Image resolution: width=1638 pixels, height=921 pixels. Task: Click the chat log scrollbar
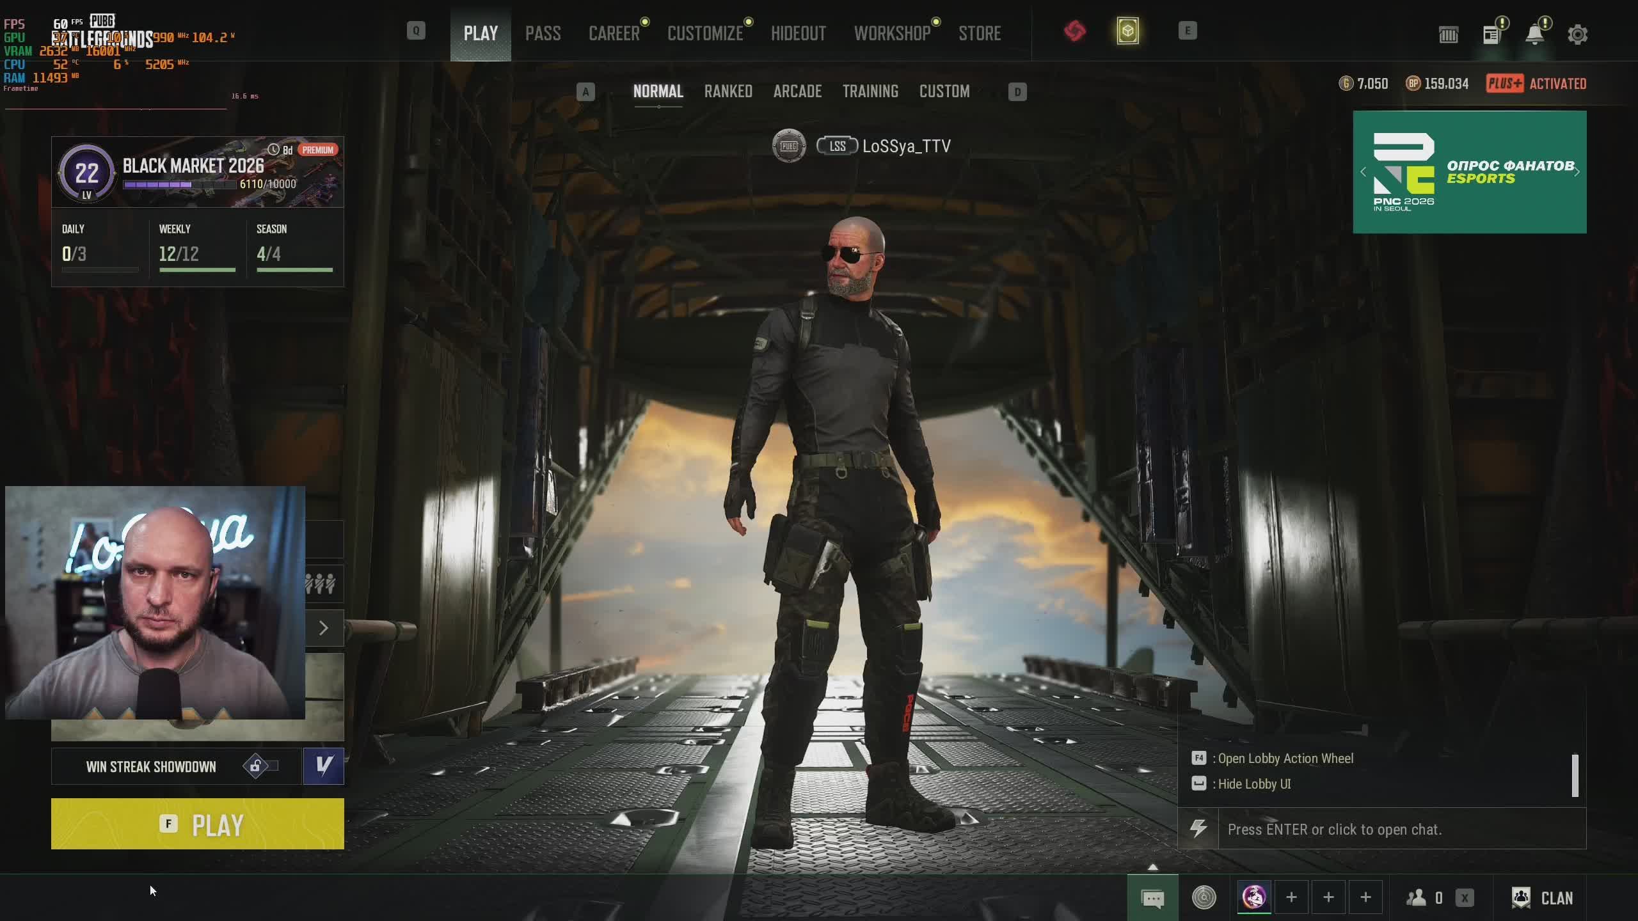click(1575, 776)
